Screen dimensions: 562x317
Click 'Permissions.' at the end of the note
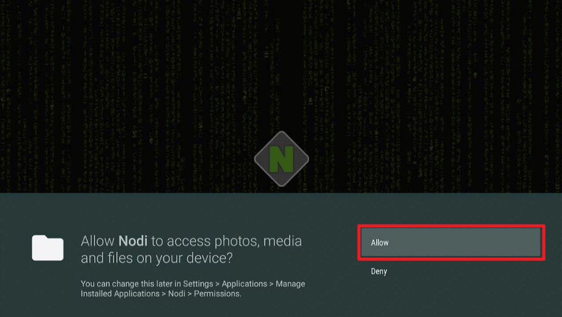(x=218, y=294)
